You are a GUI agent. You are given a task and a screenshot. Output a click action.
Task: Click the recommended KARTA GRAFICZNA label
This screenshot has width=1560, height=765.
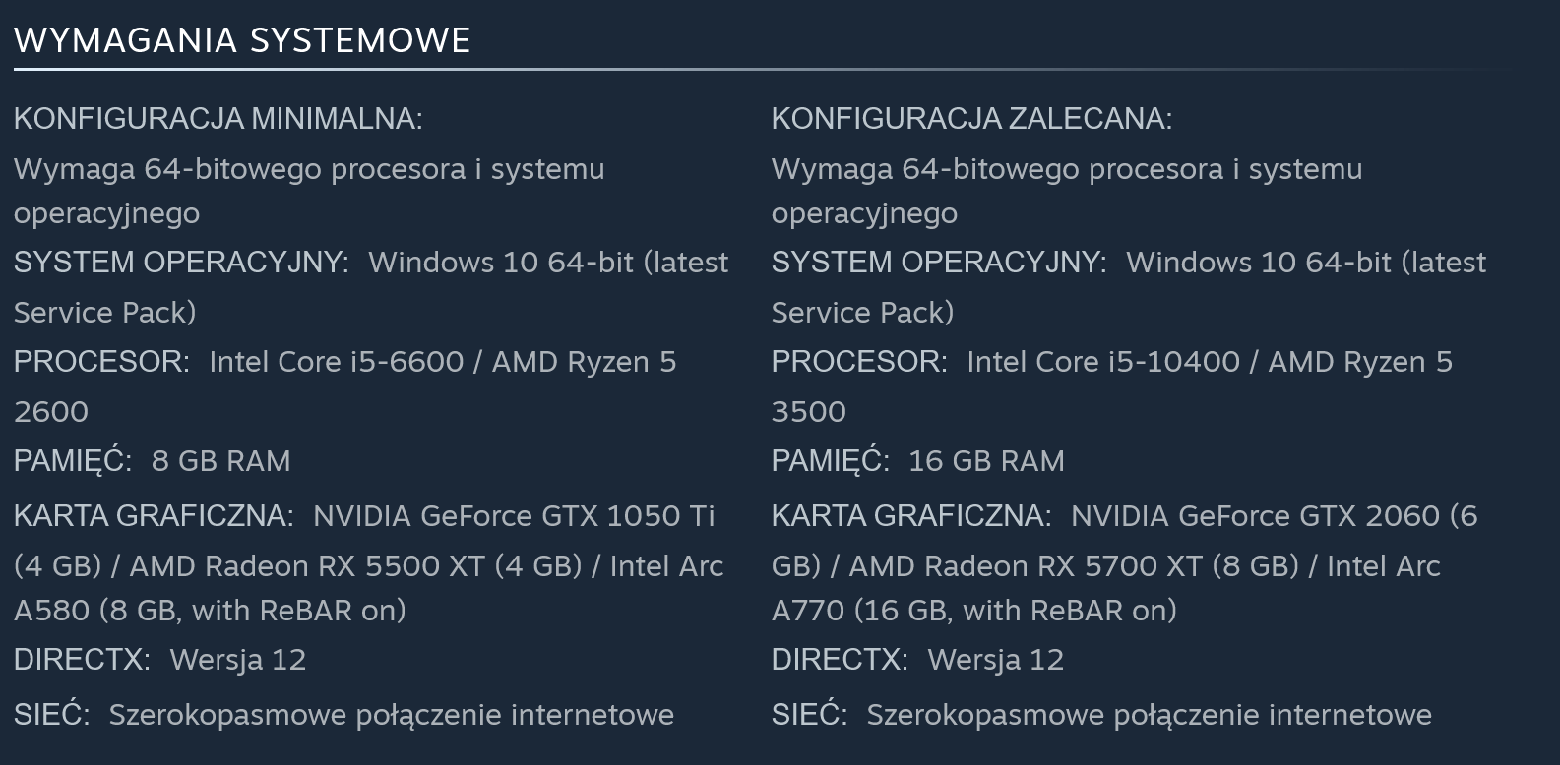click(911, 516)
